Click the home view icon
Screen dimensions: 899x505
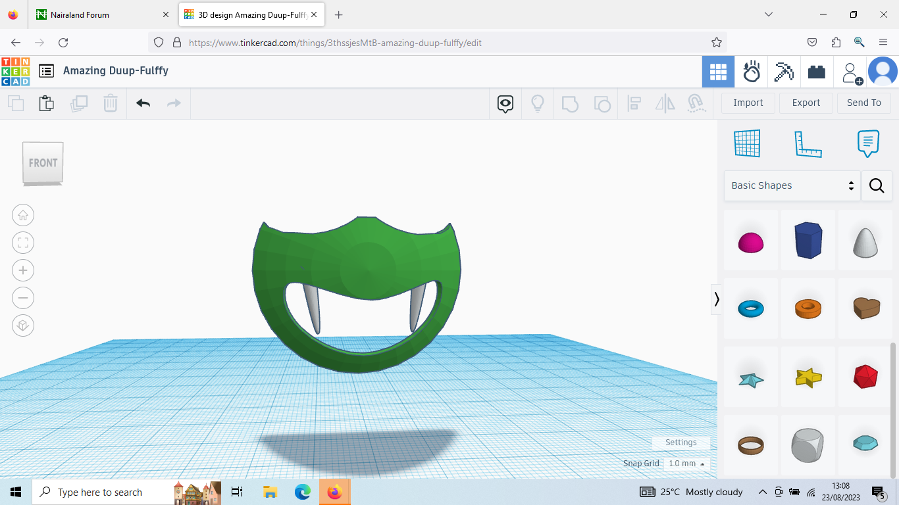click(23, 215)
